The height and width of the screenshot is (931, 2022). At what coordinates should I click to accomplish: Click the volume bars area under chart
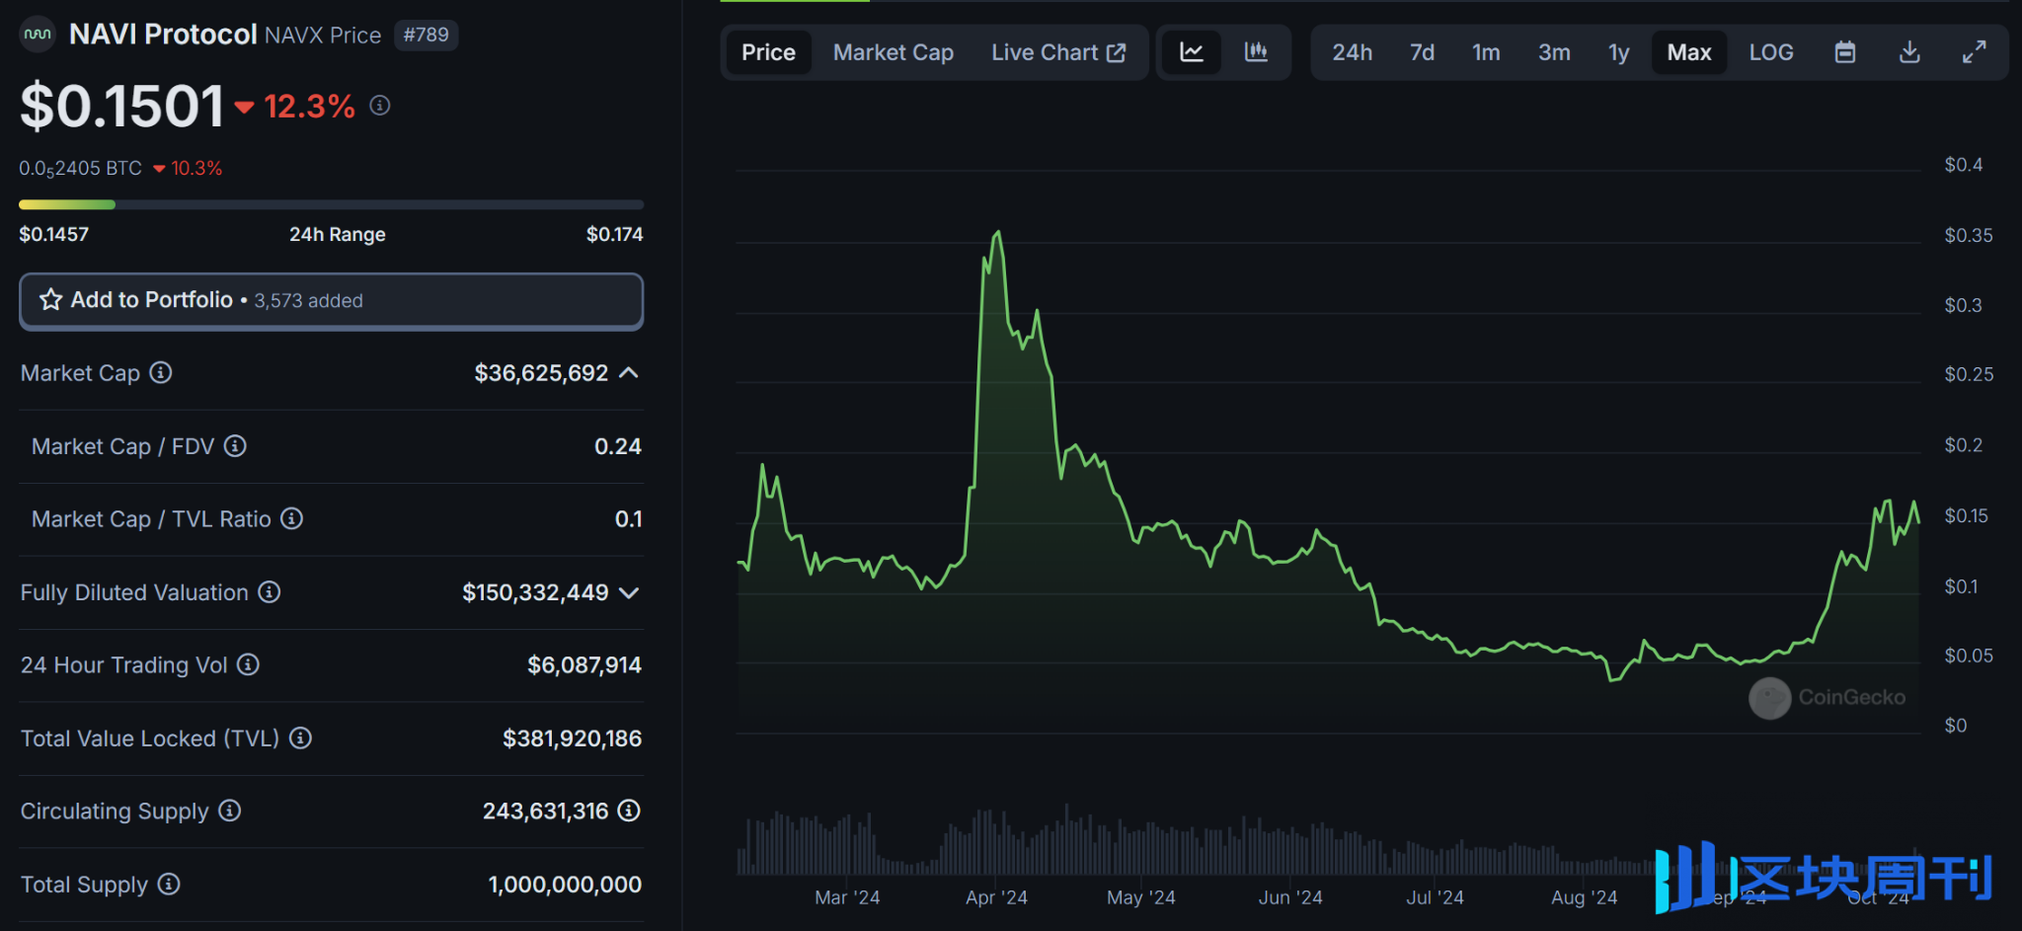pyautogui.click(x=1328, y=841)
